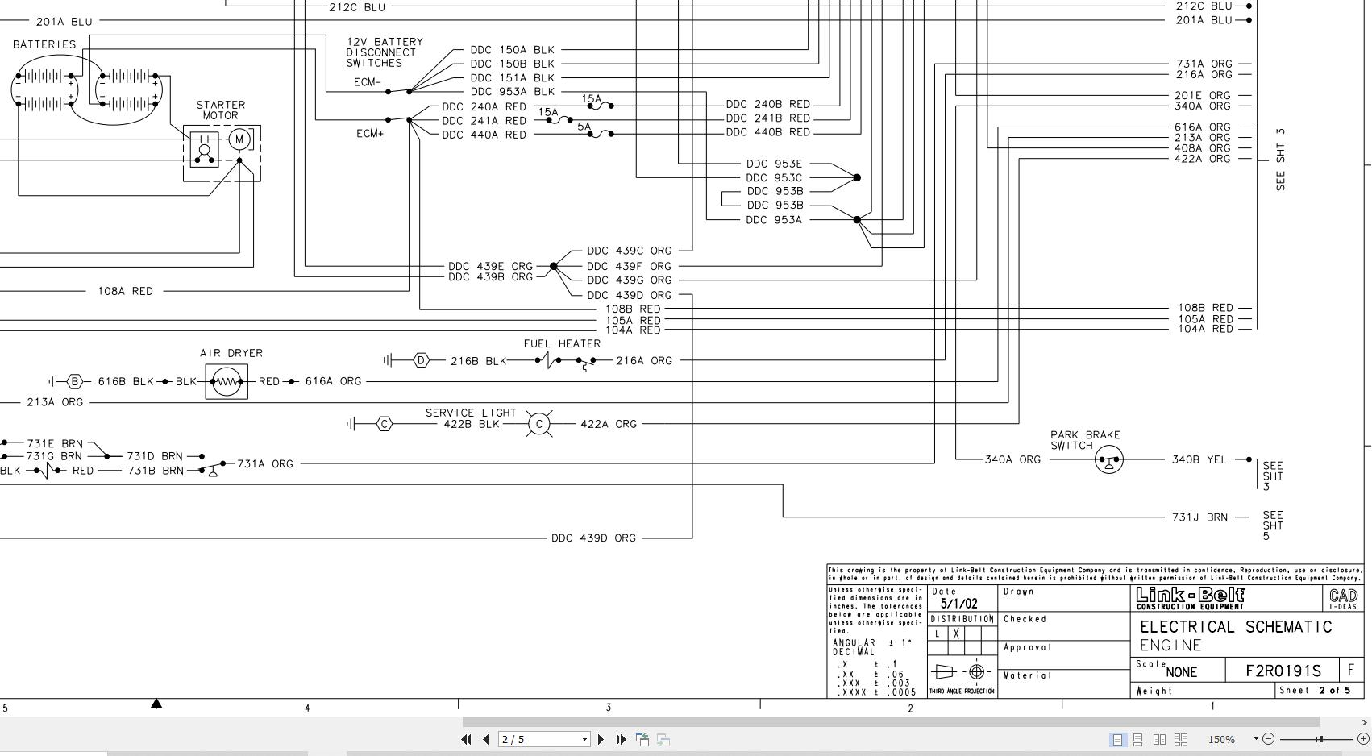Jump to the first page of the document
Image resolution: width=1372 pixels, height=756 pixels.
(466, 739)
